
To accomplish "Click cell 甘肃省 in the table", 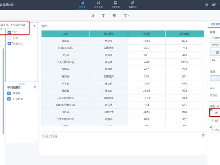I will coord(65,41).
